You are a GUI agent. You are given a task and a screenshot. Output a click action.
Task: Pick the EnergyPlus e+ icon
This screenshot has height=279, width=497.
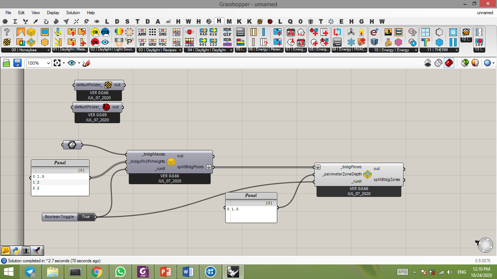[374, 32]
